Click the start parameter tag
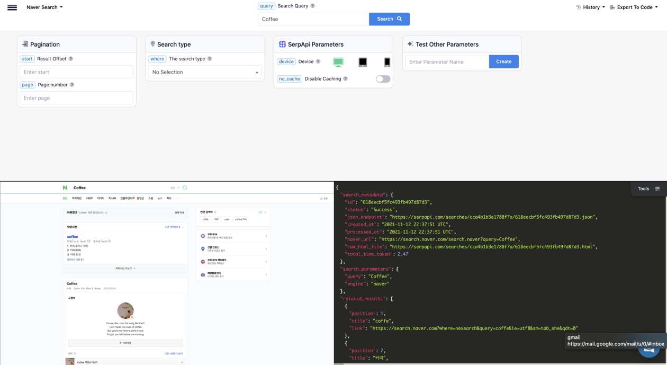 point(28,59)
